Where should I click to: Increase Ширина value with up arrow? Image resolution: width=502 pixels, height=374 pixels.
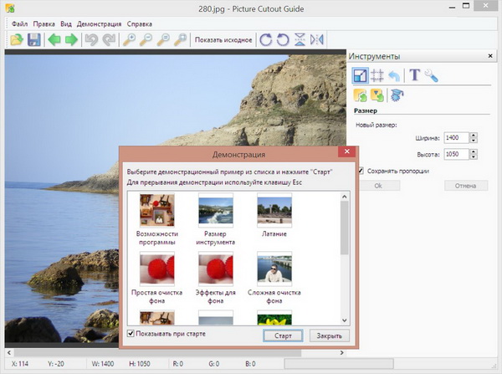click(x=473, y=135)
